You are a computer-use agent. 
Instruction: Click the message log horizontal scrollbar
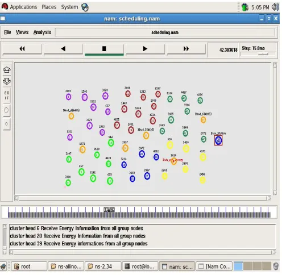click(143, 252)
